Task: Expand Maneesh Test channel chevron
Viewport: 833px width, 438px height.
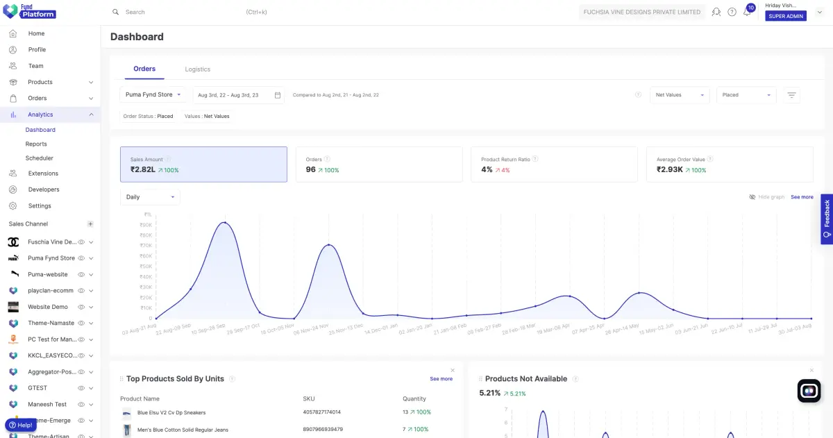Action: (91, 405)
